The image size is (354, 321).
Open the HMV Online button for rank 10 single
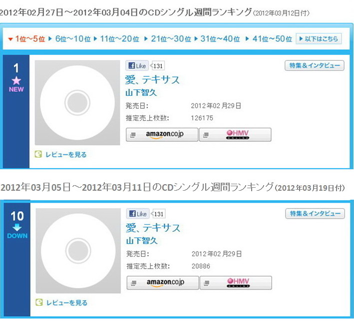pos(236,283)
